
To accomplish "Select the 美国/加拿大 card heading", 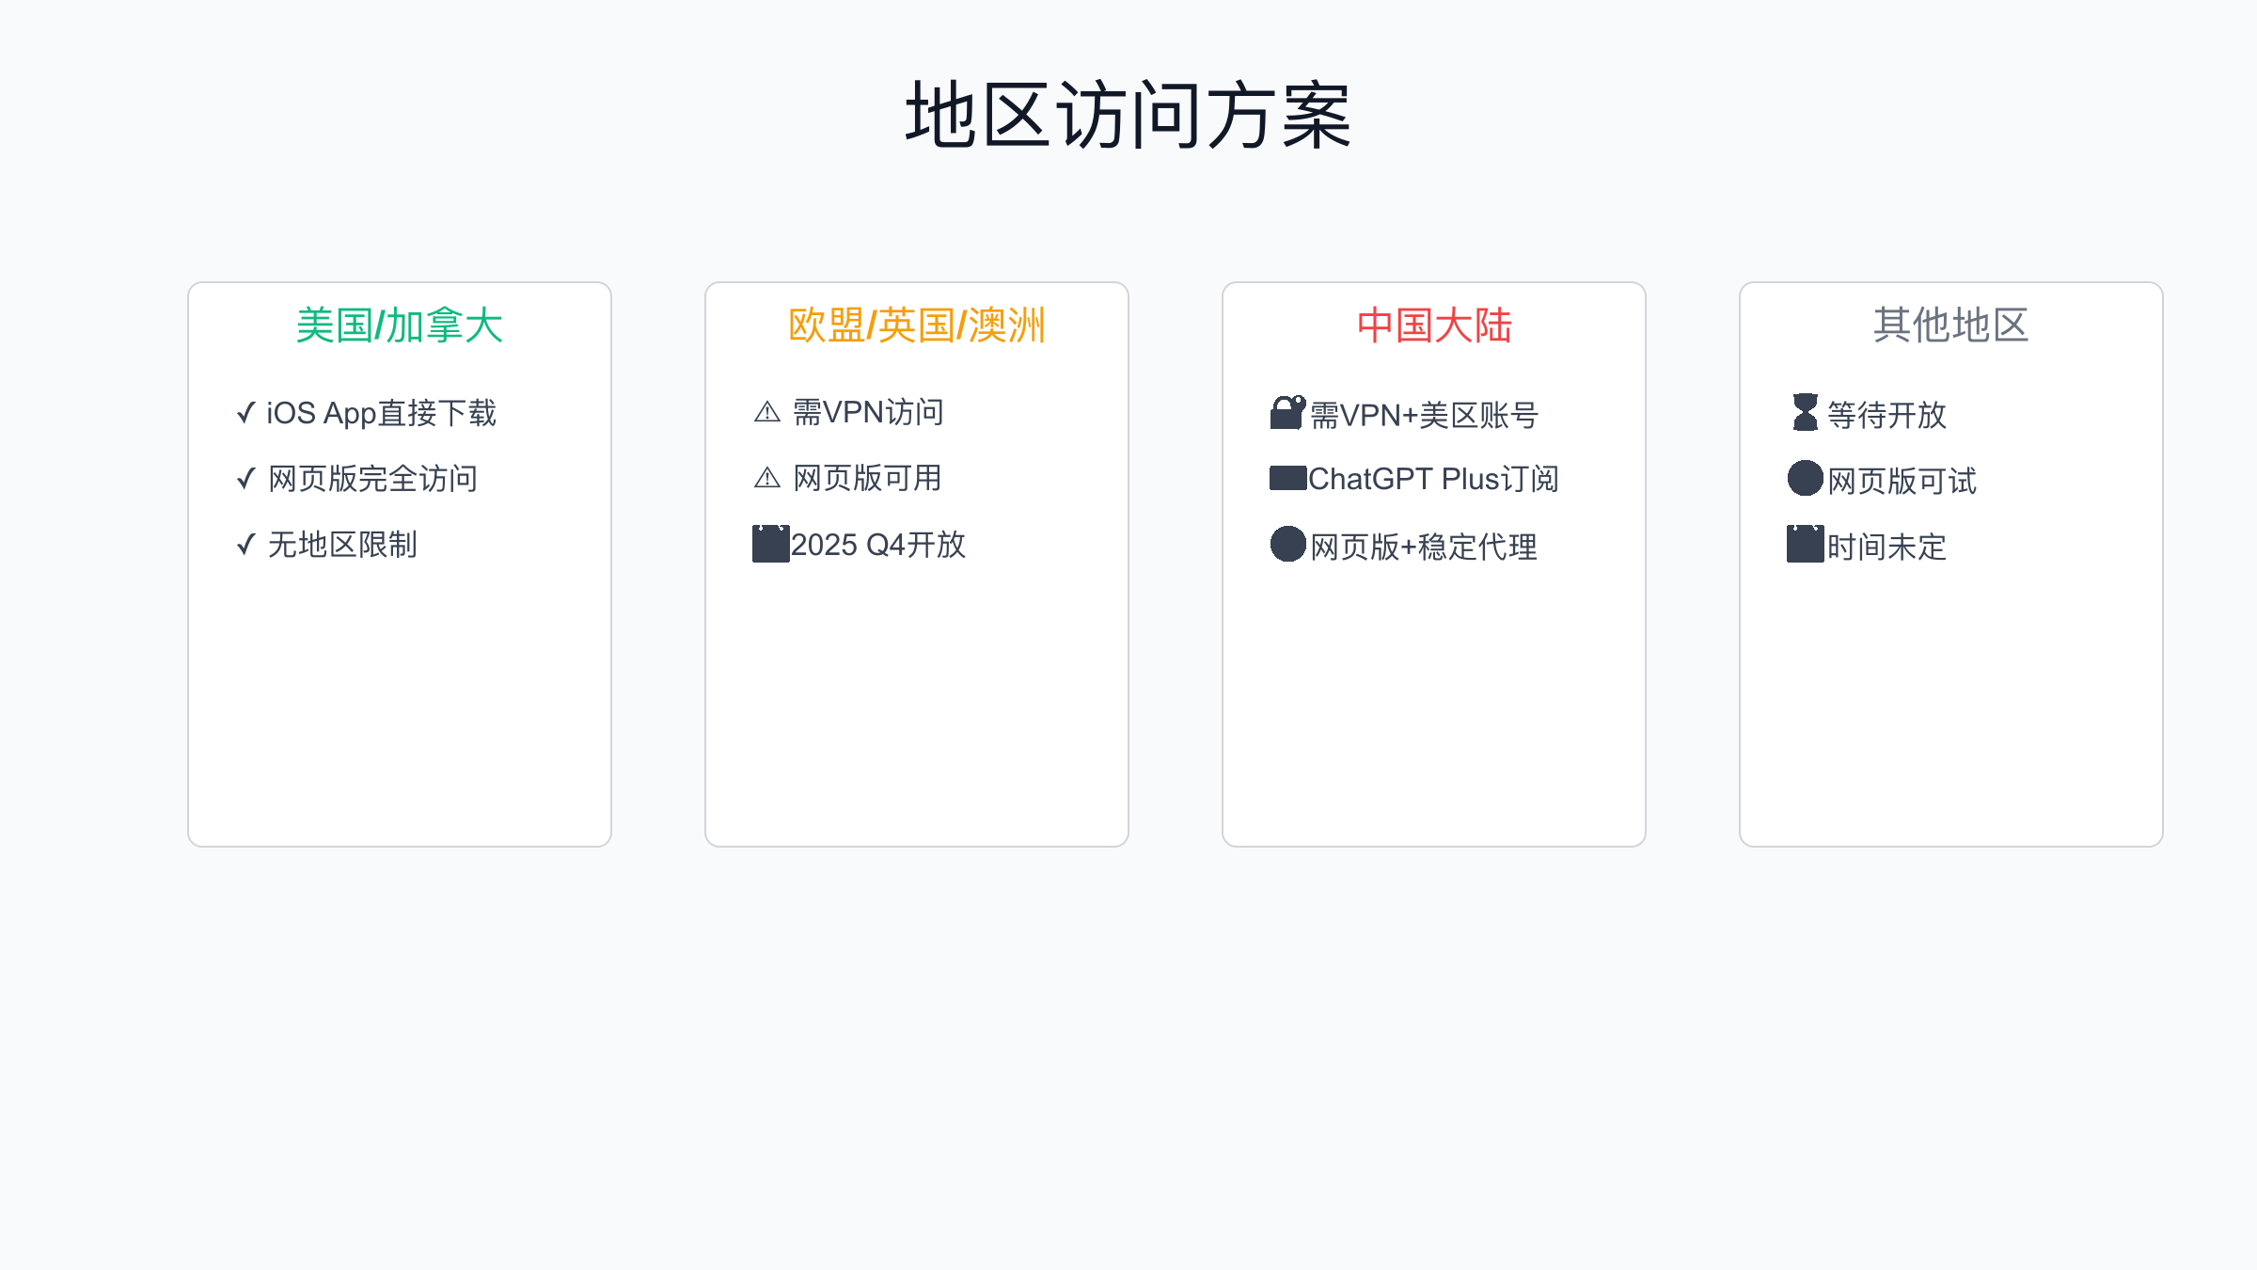I will click(x=400, y=325).
